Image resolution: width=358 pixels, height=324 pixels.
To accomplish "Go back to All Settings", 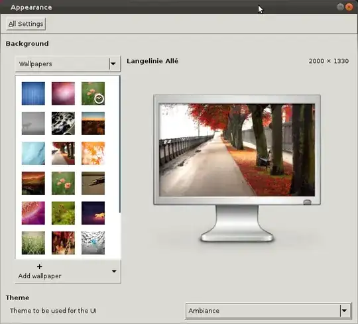I will (x=26, y=24).
